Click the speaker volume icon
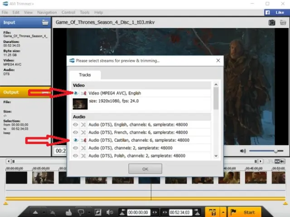 pos(243,150)
